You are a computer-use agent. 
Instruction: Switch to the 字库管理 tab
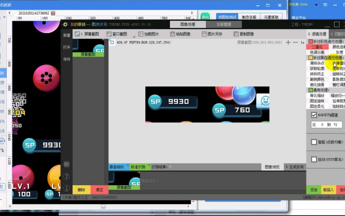coord(224,24)
